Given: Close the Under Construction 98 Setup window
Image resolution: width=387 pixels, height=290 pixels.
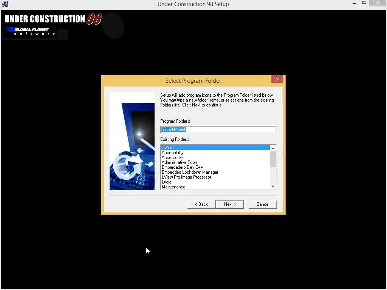Looking at the screenshot, I should pos(378,3).
